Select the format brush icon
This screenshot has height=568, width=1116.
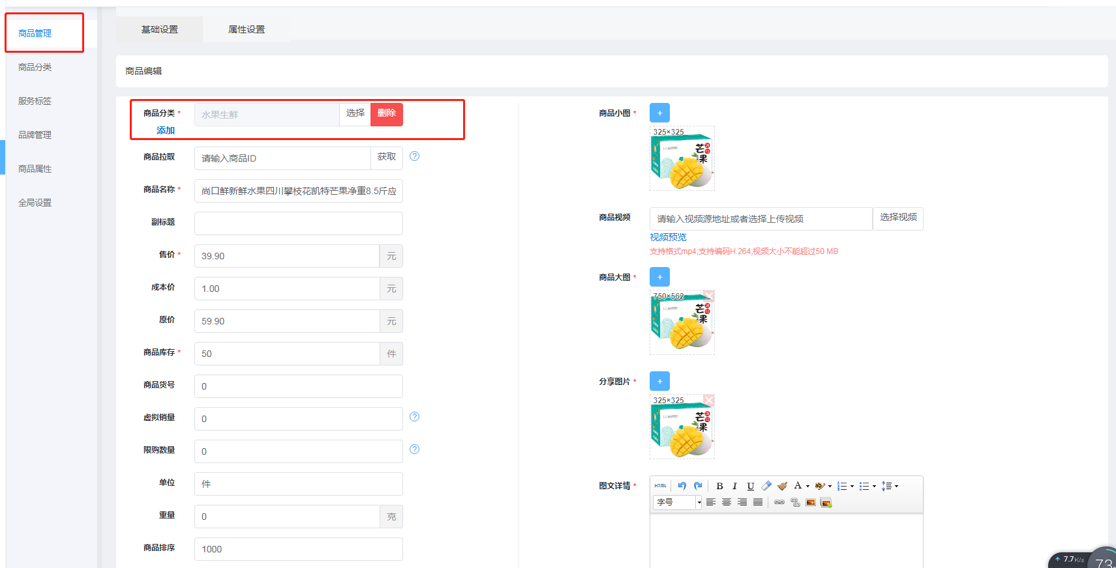[x=782, y=486]
